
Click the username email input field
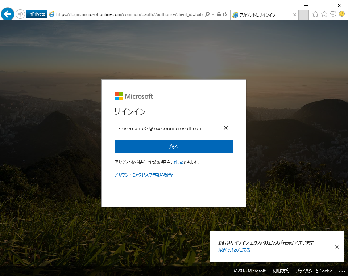(x=174, y=128)
